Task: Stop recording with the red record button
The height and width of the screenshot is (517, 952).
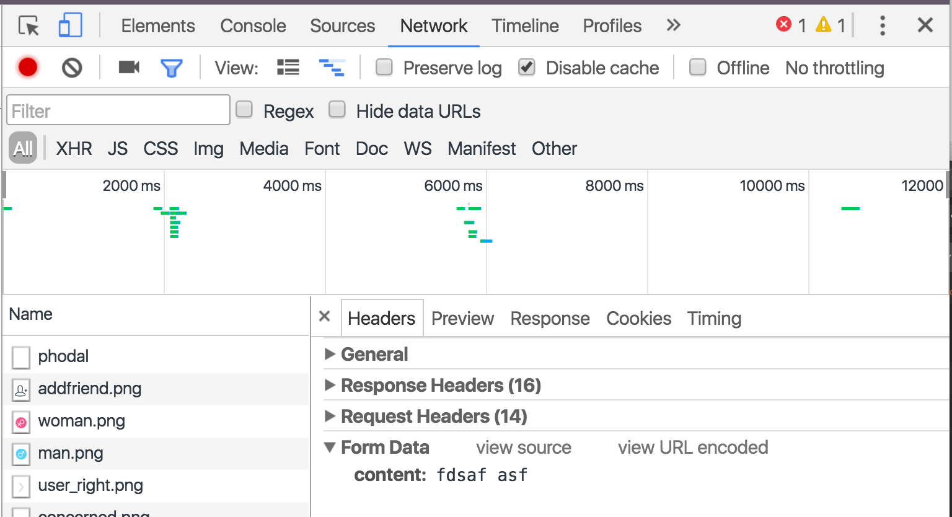Action: (x=28, y=68)
